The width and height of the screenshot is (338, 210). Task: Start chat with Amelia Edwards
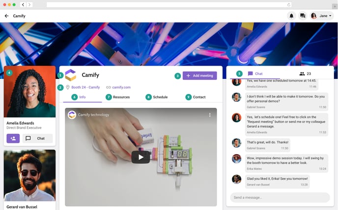(37, 139)
